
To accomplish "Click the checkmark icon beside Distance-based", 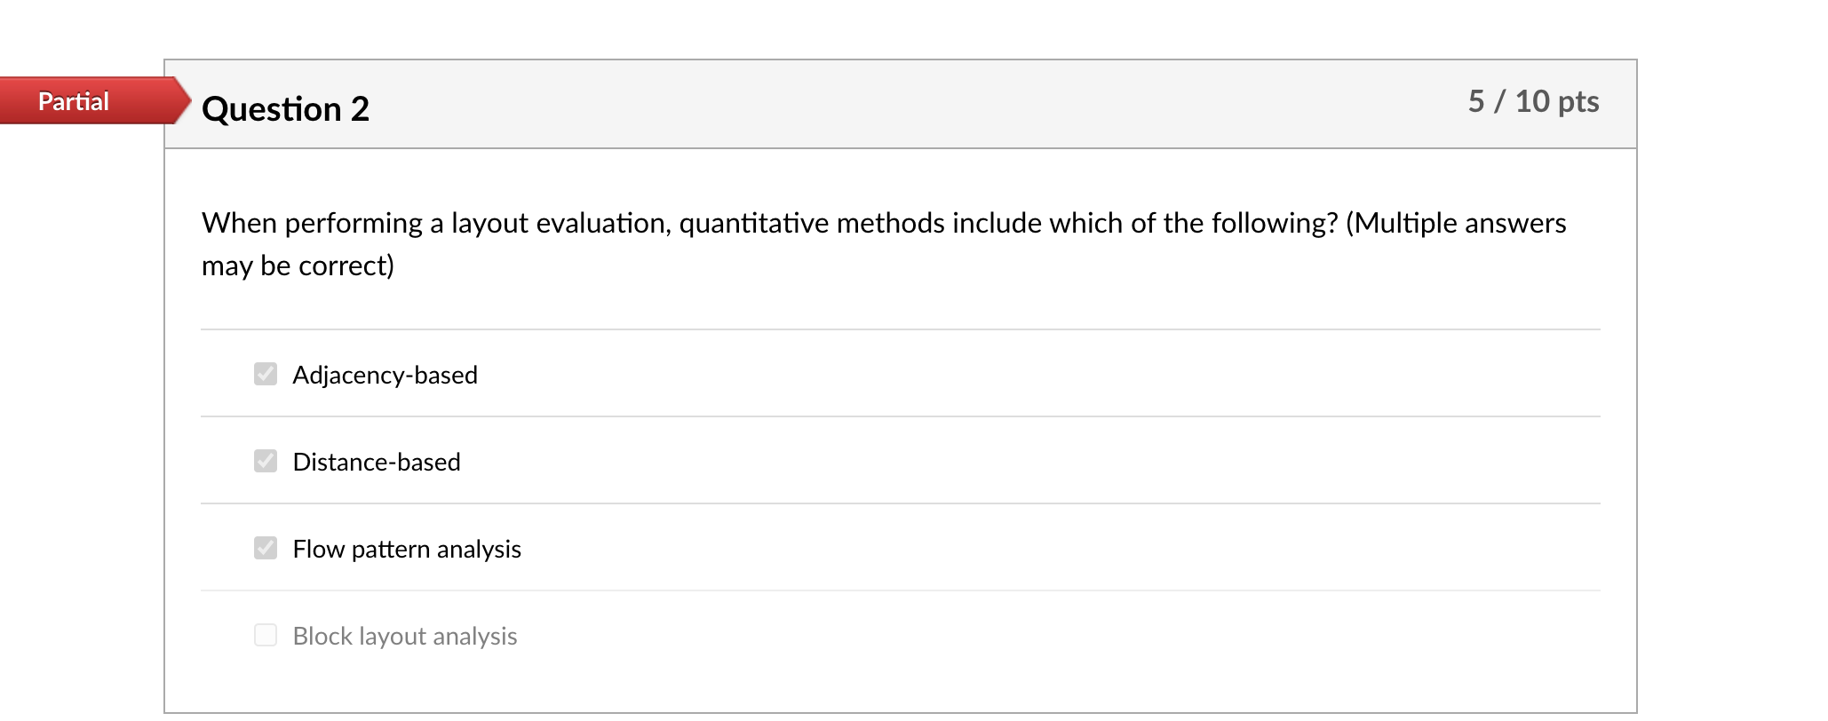I will click(266, 462).
